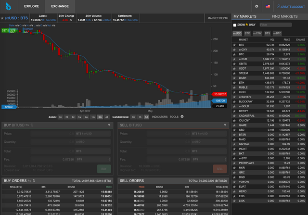Click the Market Depth button
The image size is (308, 215).
(218, 18)
